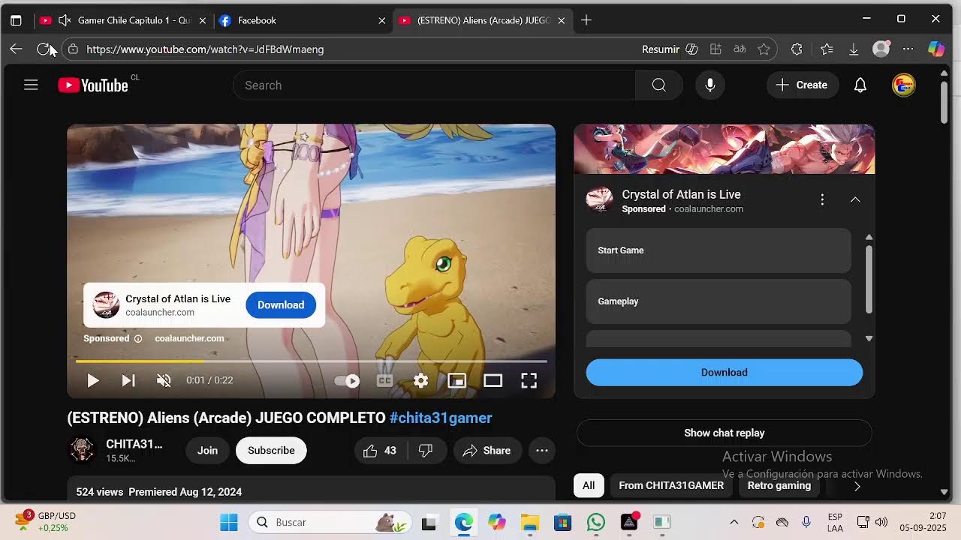This screenshot has height=540, width=961.
Task: Select Retro gaming filter chip
Action: pos(779,486)
